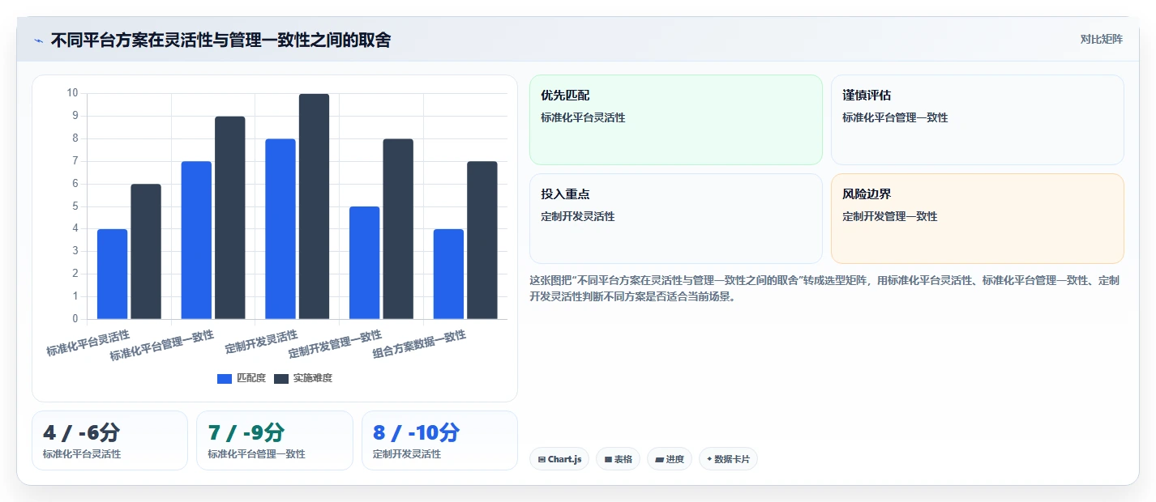Click the 表格 tag icon
The height and width of the screenshot is (502, 1156).
point(608,459)
